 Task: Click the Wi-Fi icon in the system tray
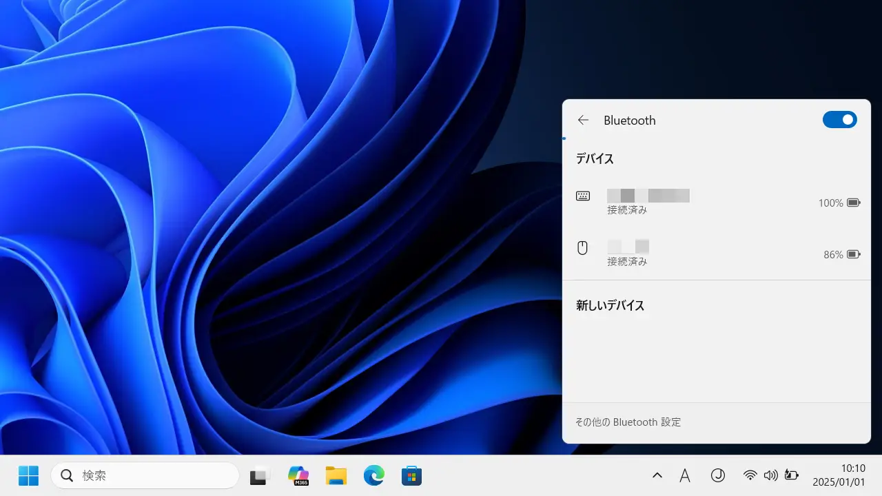(750, 475)
